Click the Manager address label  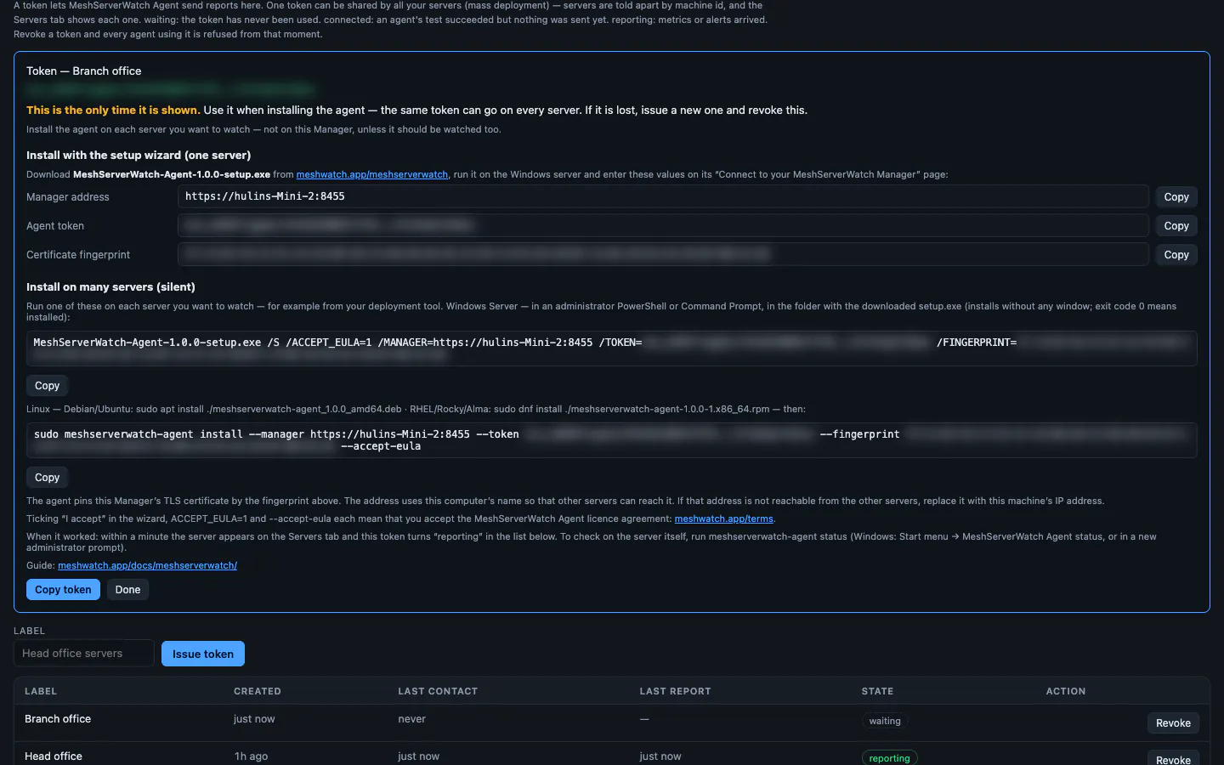(68, 197)
